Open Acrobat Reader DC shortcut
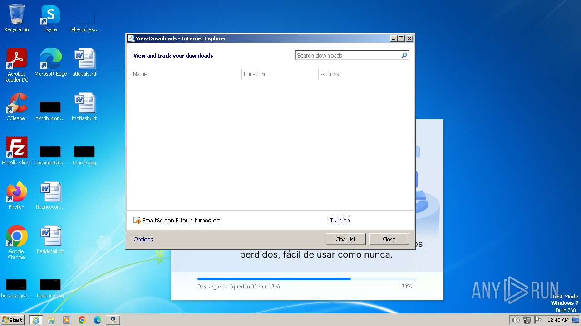The width and height of the screenshot is (581, 326). (x=16, y=65)
